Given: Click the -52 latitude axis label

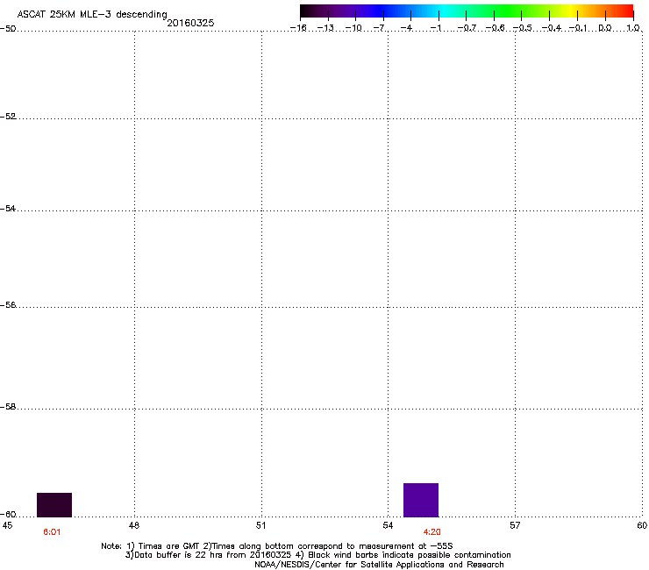Looking at the screenshot, I should (8, 117).
